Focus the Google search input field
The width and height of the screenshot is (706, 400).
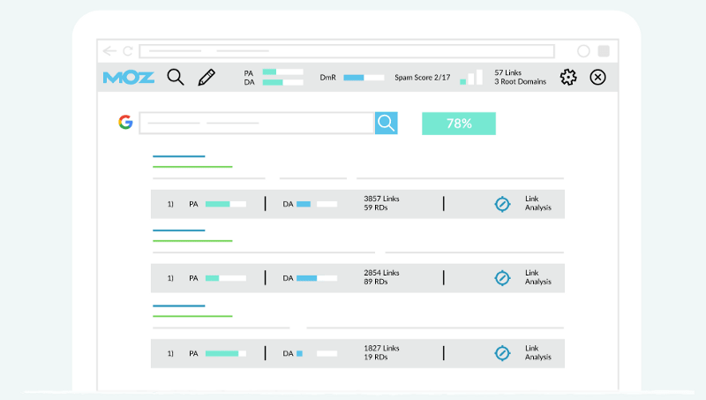click(x=257, y=123)
